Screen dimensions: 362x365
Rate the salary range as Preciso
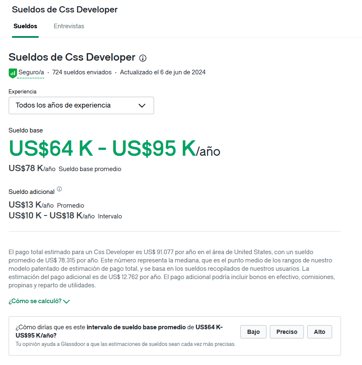pos(286,332)
